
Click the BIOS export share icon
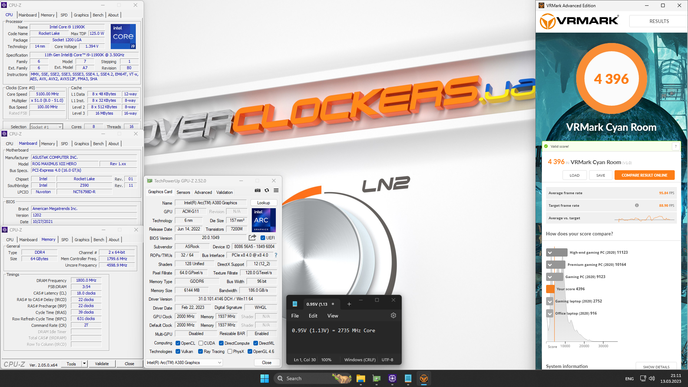point(252,238)
